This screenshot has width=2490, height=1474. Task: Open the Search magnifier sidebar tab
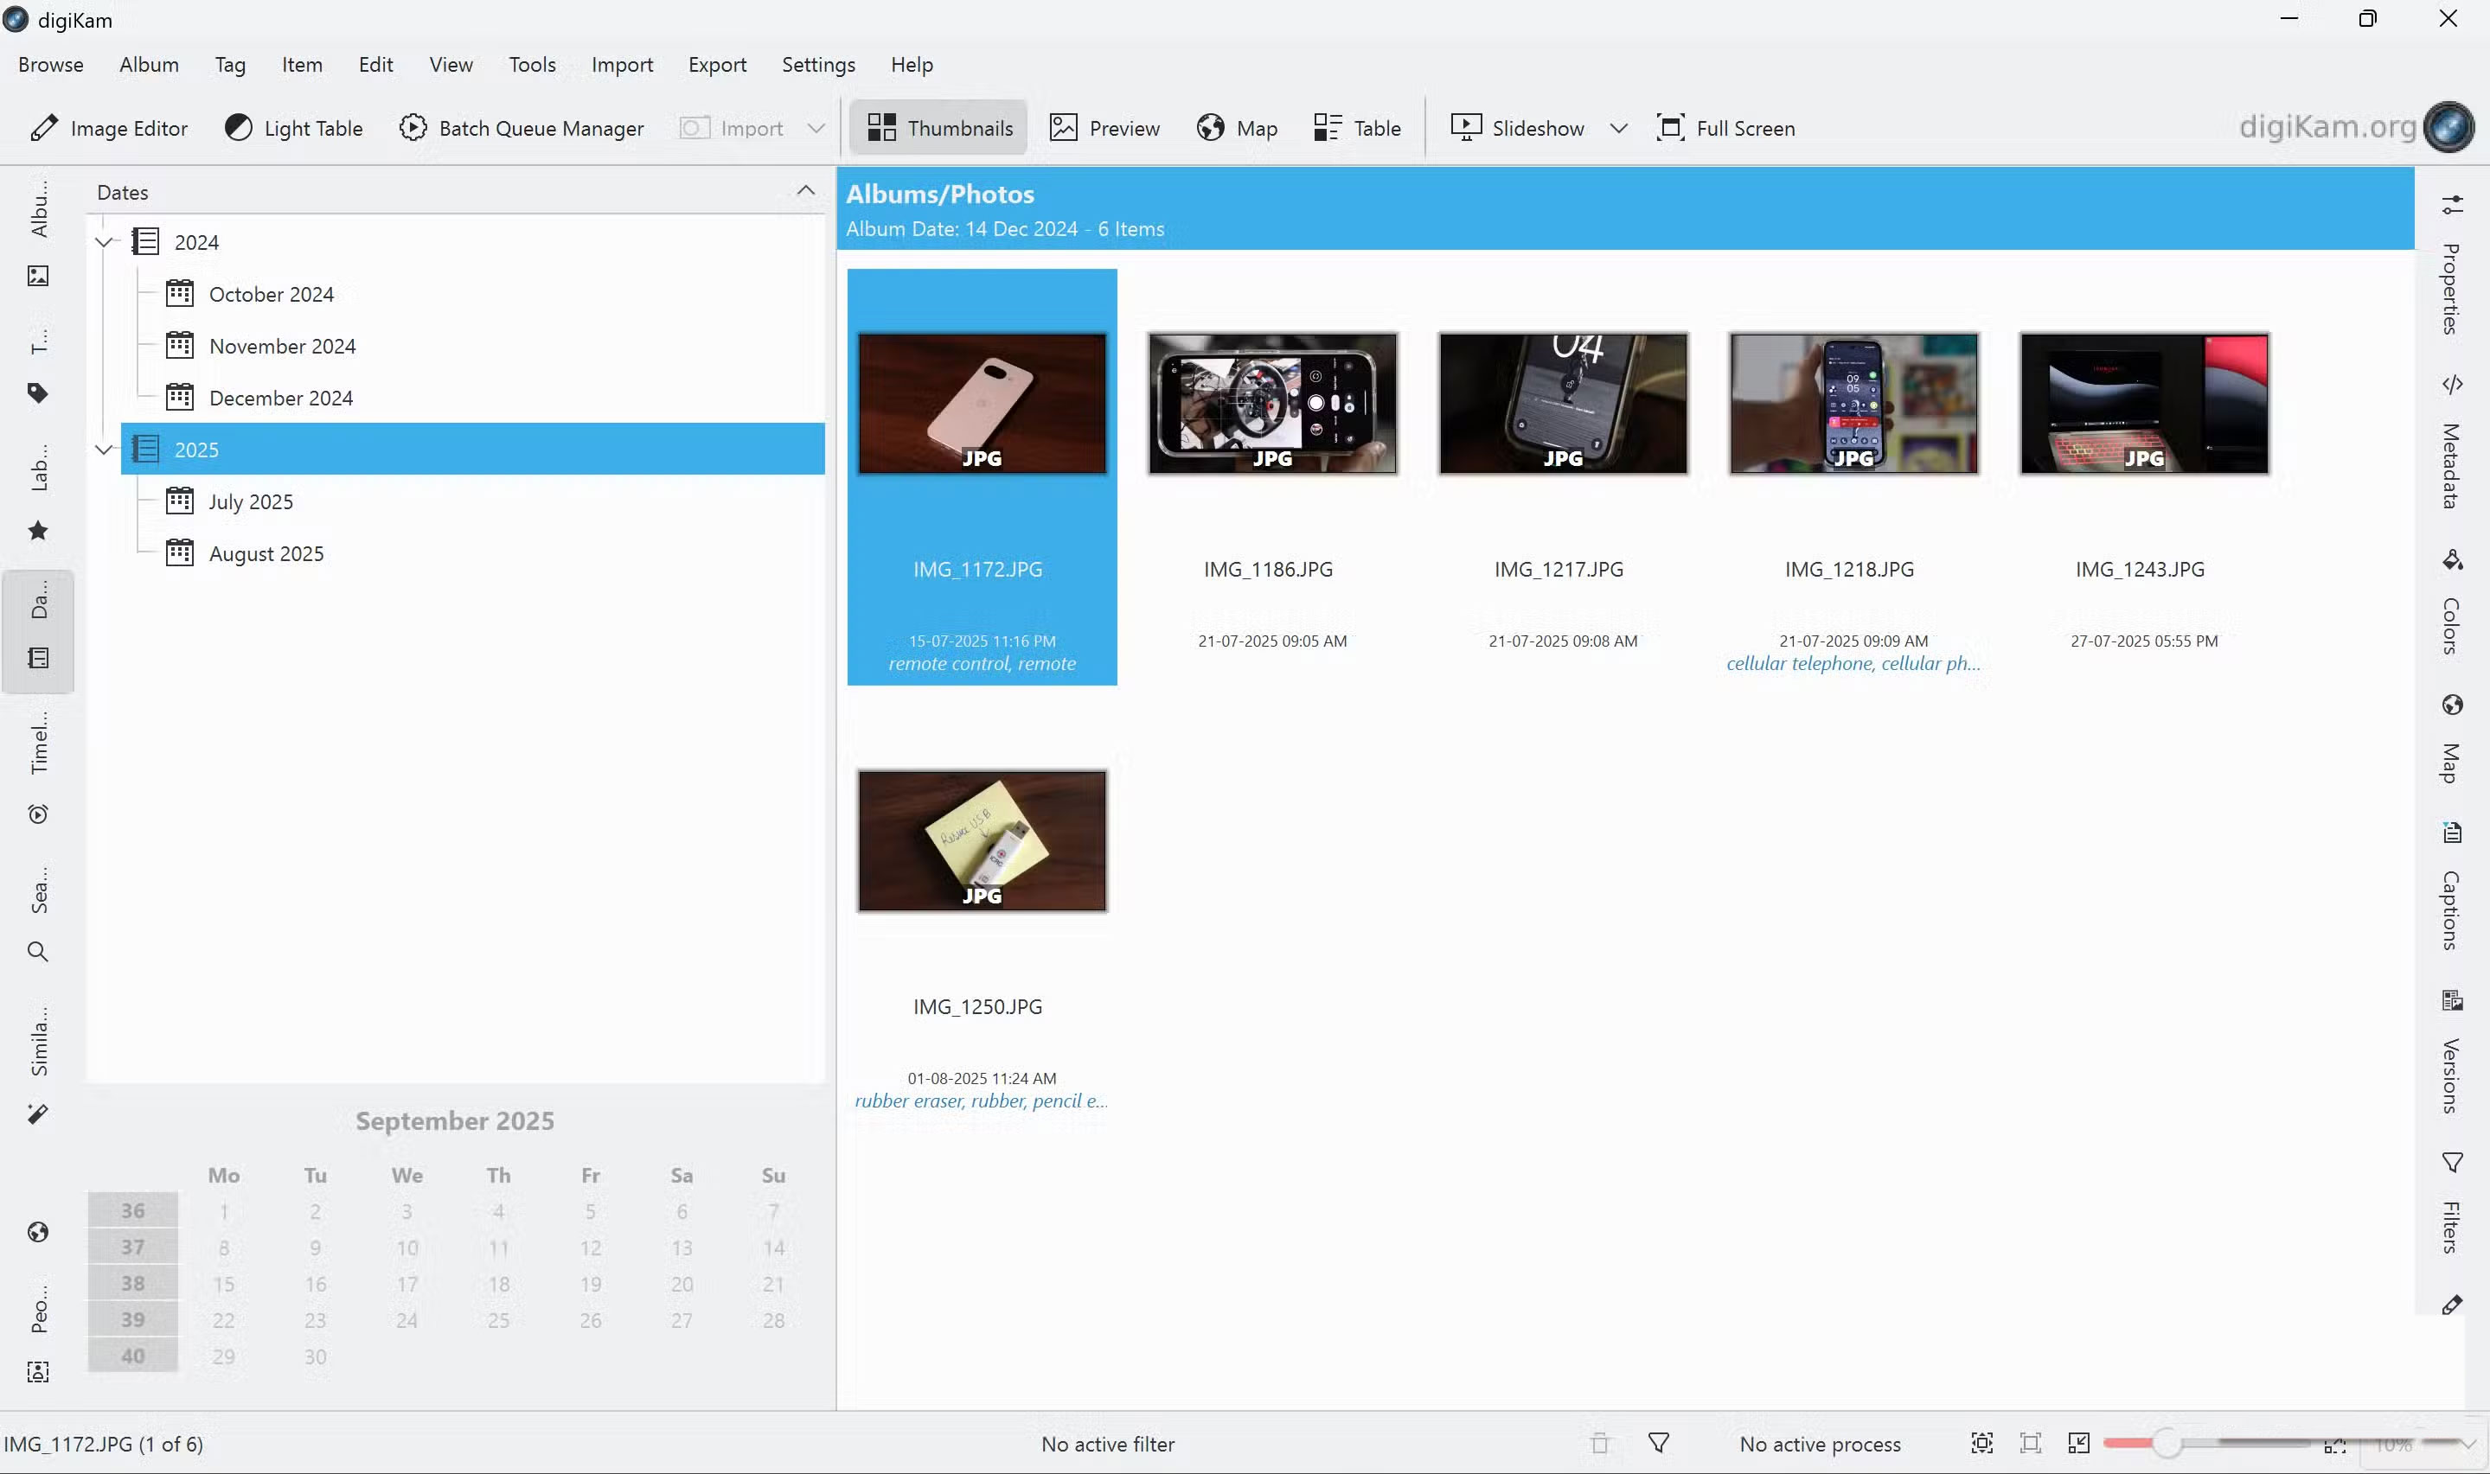pos(38,952)
